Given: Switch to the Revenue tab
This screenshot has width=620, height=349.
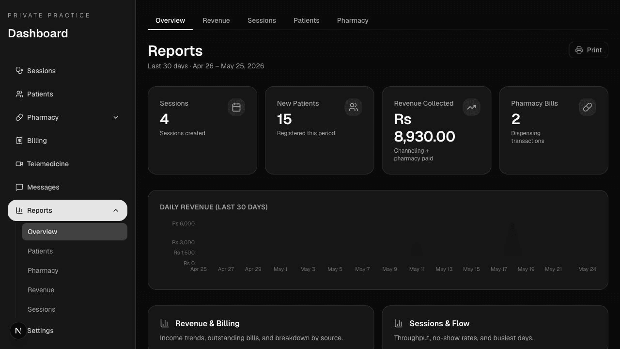Looking at the screenshot, I should (216, 20).
